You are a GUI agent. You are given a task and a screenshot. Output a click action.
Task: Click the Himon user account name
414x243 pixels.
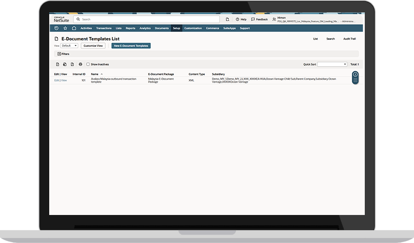pos(282,17)
